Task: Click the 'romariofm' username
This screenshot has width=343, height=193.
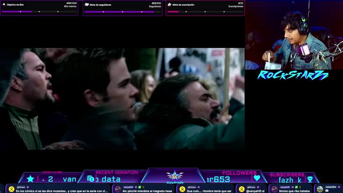Action: pos(331,187)
